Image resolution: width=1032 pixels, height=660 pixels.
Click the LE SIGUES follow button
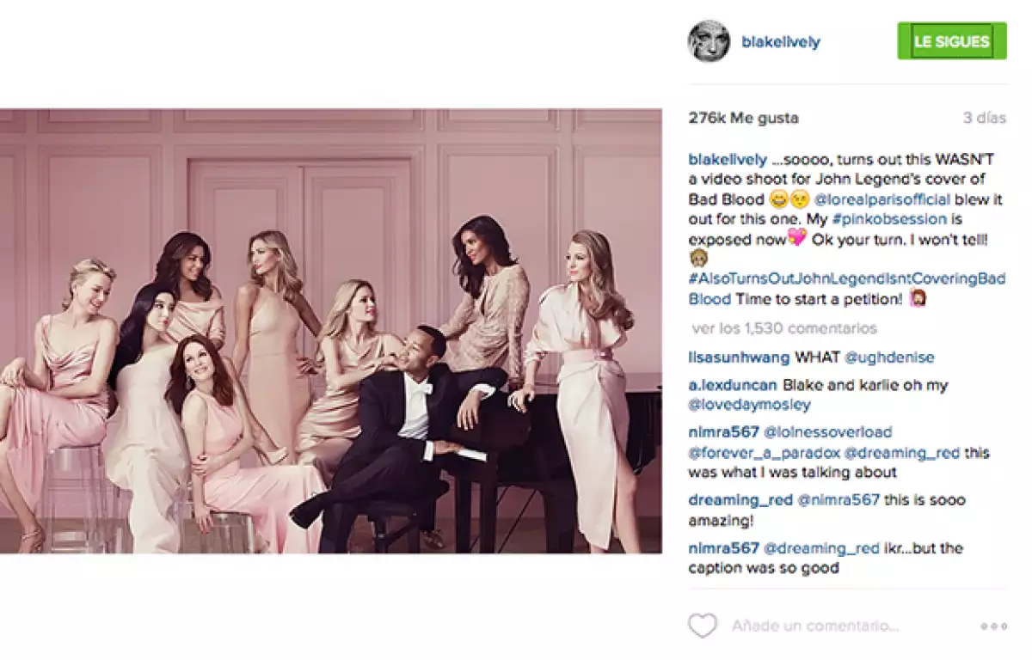(x=951, y=40)
